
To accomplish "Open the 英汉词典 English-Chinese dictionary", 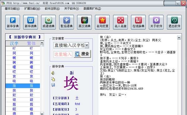I will pos(84,22).
